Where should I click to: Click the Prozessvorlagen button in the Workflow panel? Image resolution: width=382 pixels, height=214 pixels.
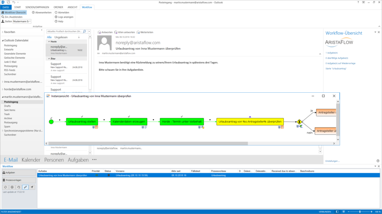pos(19,180)
